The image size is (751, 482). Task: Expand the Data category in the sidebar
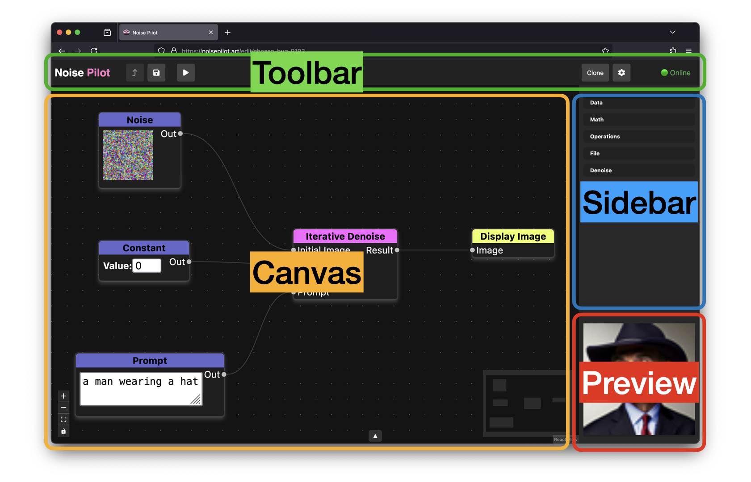pyautogui.click(x=639, y=103)
